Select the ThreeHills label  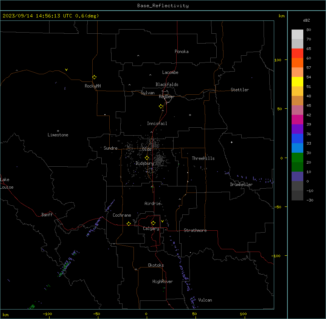[203, 158]
